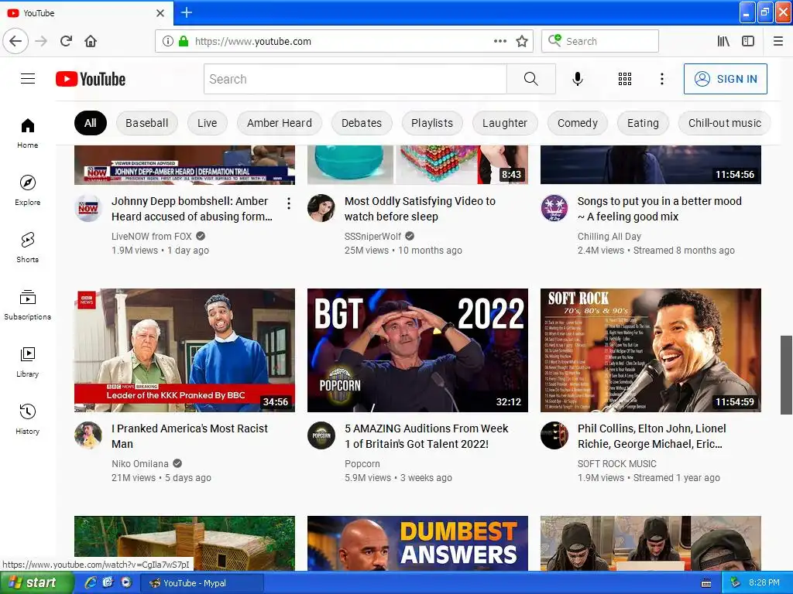Open page actions ellipsis in address bar

pos(499,41)
